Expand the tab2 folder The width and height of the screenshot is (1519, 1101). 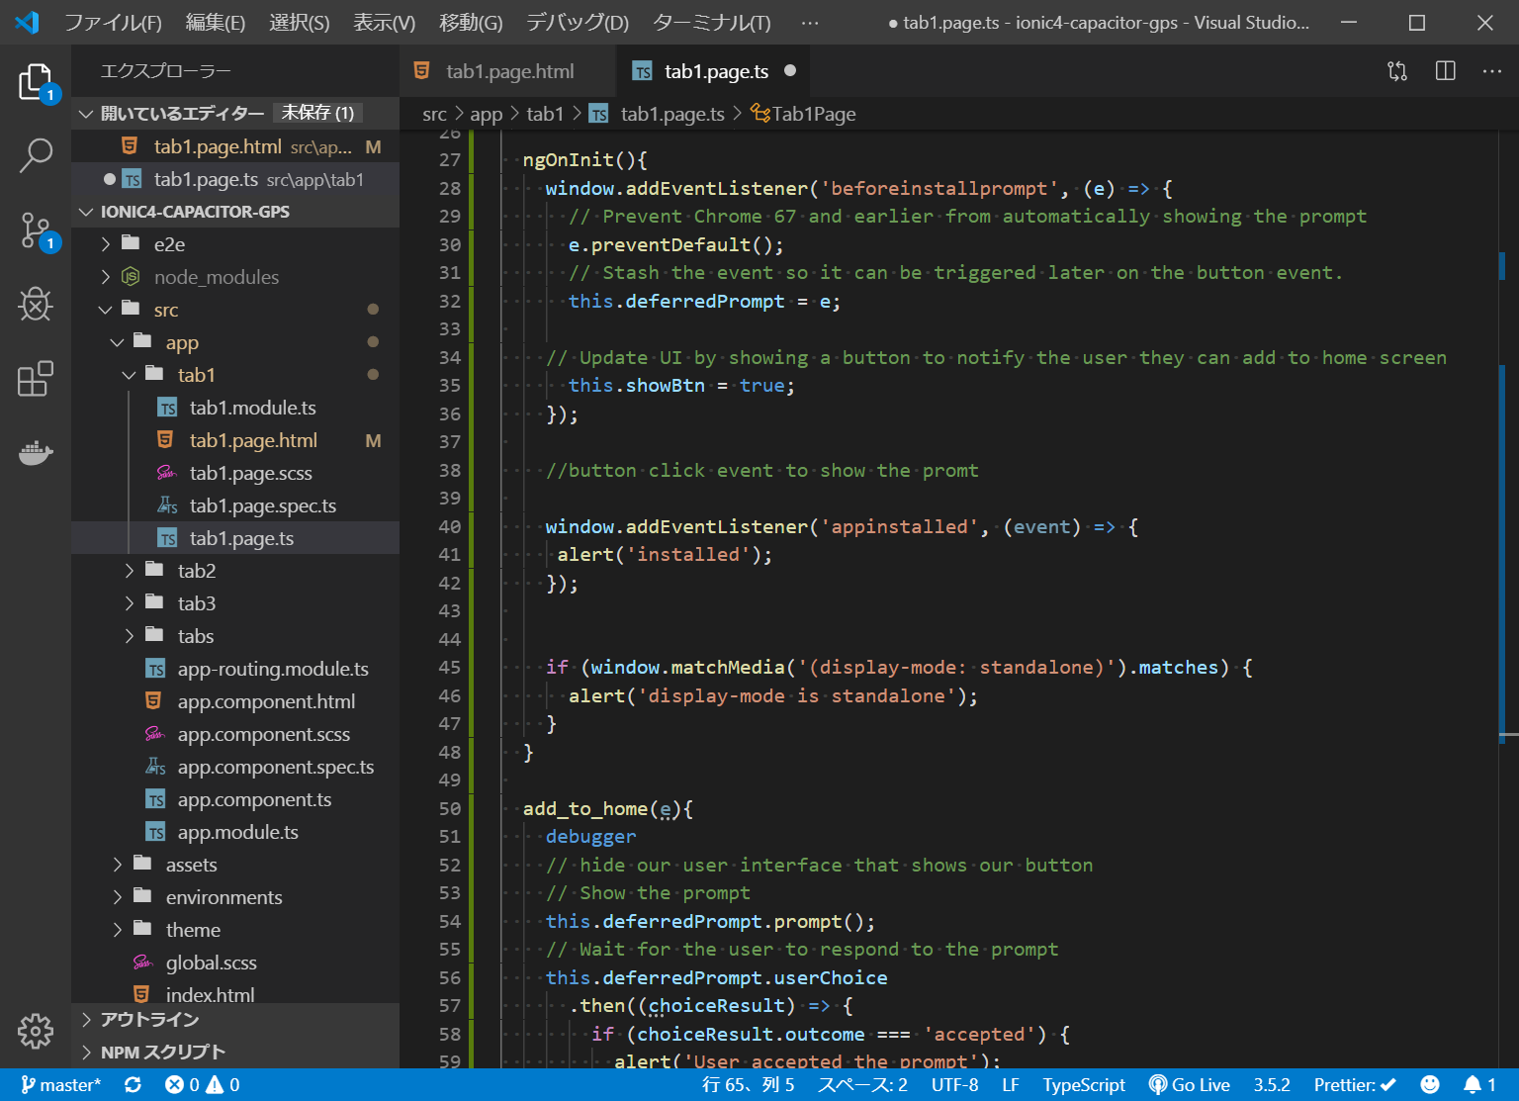pos(196,571)
